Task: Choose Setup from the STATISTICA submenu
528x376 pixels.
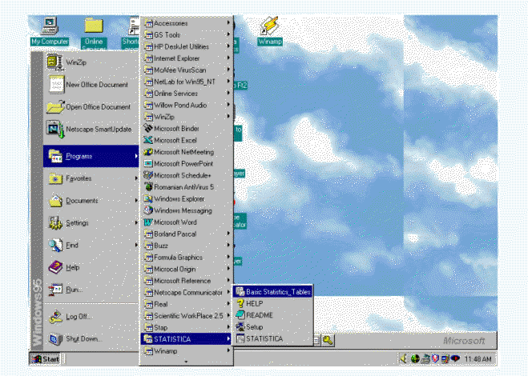Action: [x=254, y=326]
